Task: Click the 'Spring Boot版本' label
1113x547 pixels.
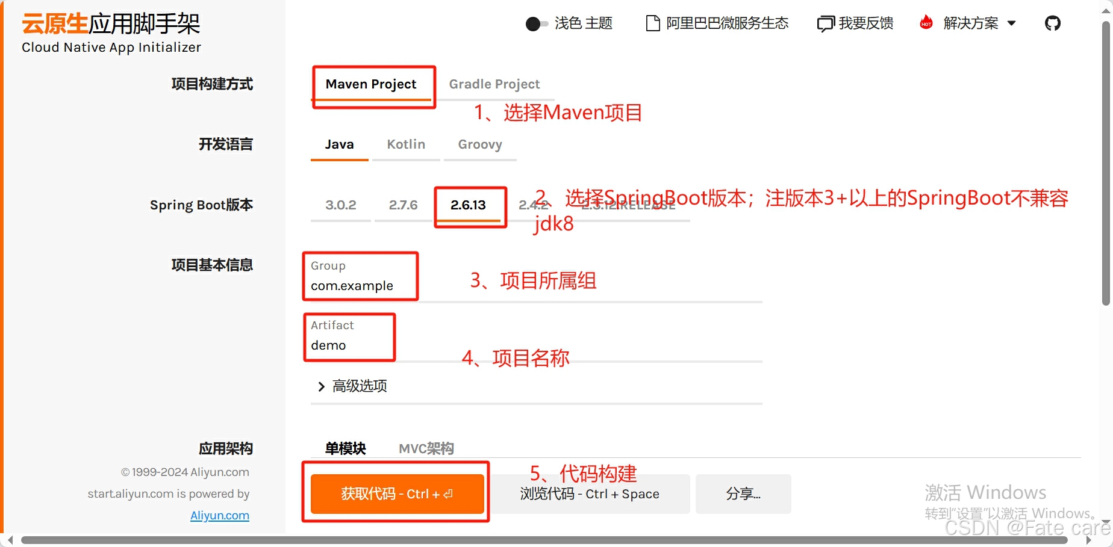Action: [202, 205]
